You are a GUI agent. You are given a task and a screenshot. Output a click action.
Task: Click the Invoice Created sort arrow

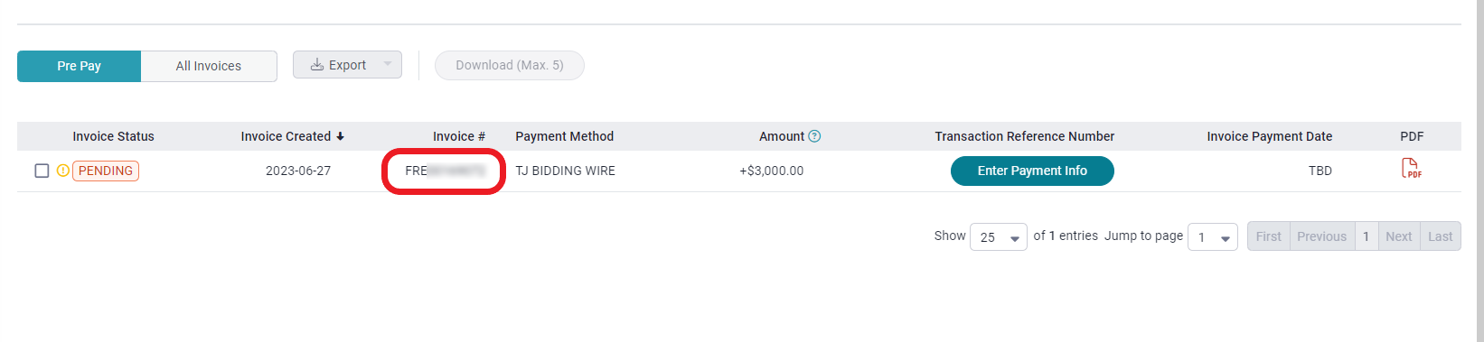(340, 136)
